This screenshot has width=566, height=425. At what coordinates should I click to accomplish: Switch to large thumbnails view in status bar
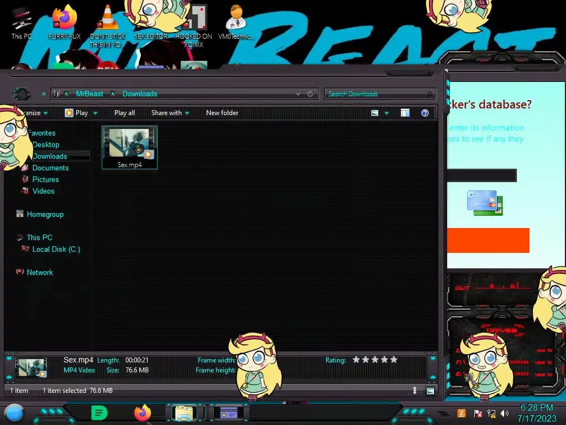click(x=430, y=391)
